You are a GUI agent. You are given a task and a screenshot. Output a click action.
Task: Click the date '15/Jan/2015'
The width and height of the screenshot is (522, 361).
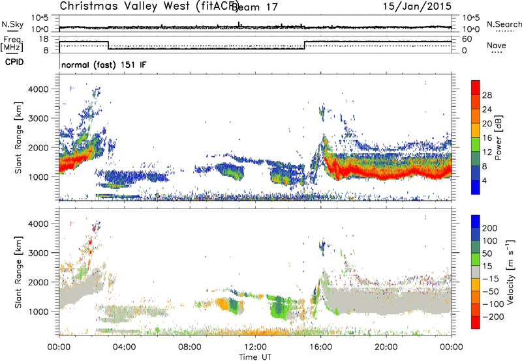click(417, 6)
